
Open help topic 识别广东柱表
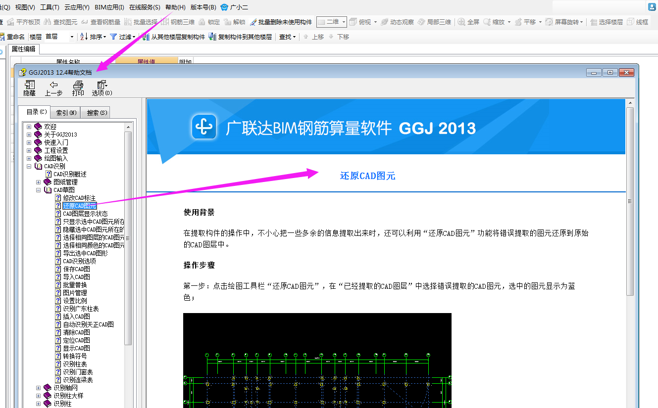81,309
